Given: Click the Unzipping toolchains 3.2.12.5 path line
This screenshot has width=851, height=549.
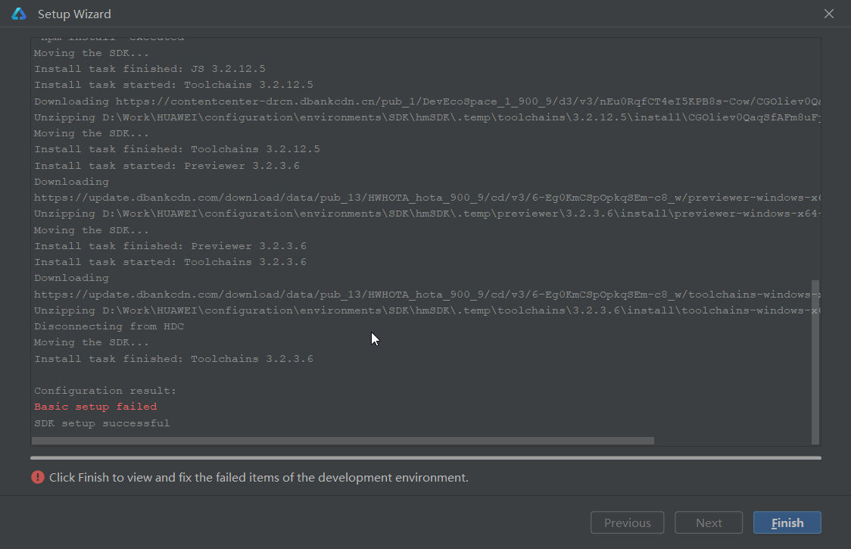Looking at the screenshot, I should pos(427,117).
